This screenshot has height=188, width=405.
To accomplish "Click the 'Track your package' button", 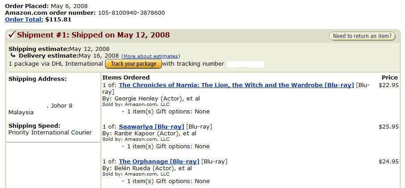I will pyautogui.click(x=133, y=64).
